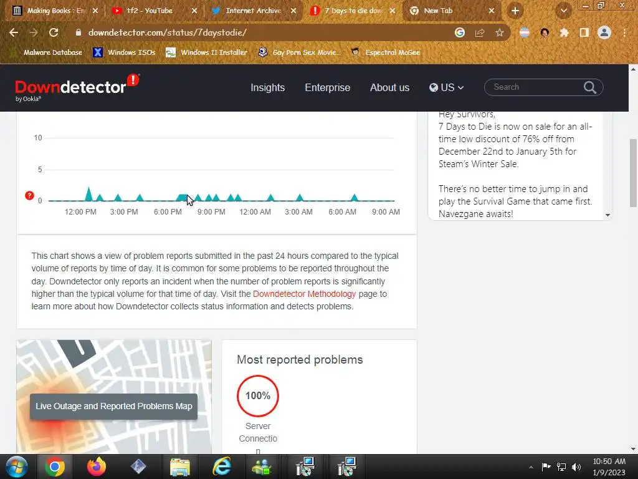This screenshot has width=638, height=479.
Task: Open the extensions puzzle icon
Action: [564, 32]
